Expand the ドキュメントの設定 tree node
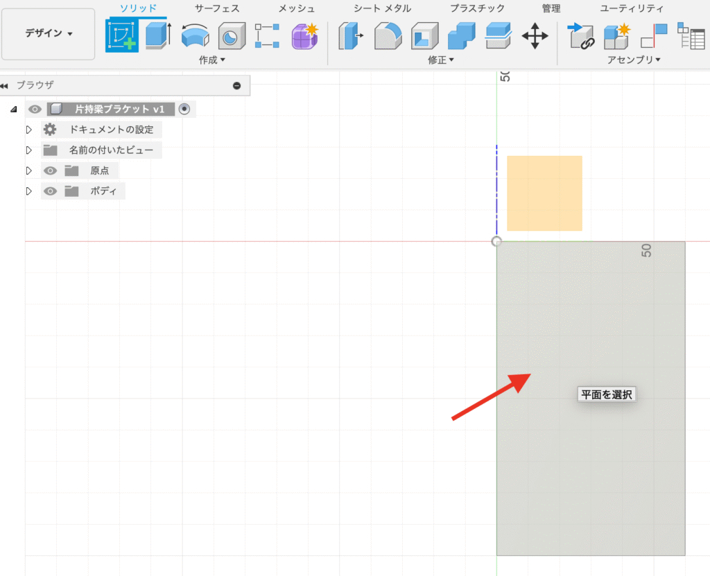 point(29,130)
